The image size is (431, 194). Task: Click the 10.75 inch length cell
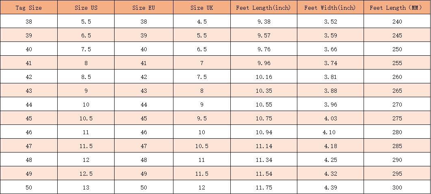[264, 118]
